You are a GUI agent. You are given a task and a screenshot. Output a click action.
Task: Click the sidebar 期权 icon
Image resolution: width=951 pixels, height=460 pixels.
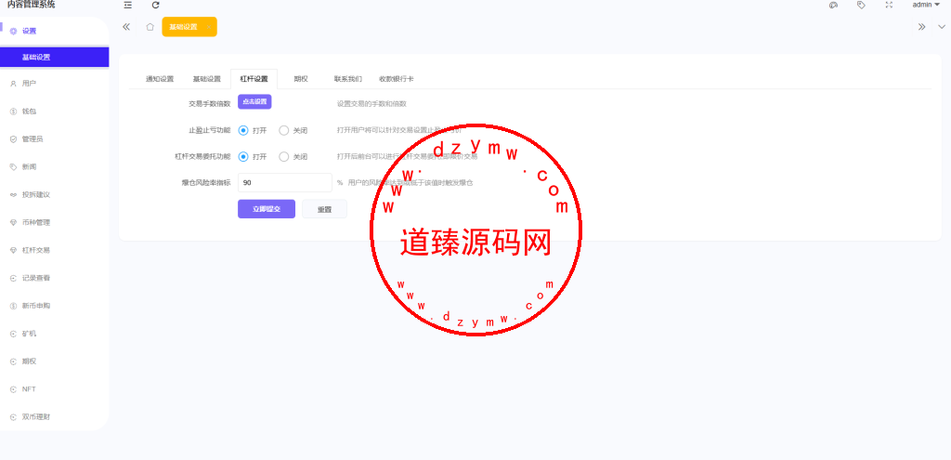coord(13,361)
